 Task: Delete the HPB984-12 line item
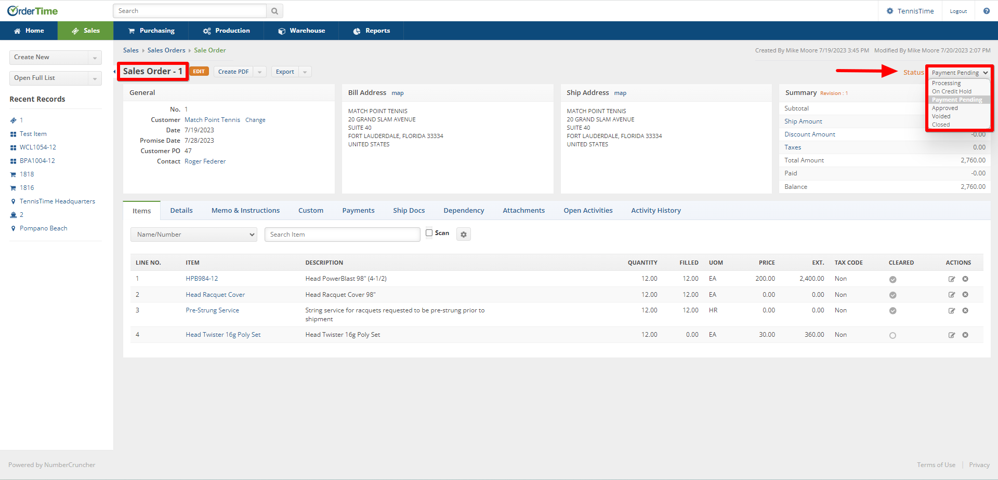pyautogui.click(x=965, y=279)
